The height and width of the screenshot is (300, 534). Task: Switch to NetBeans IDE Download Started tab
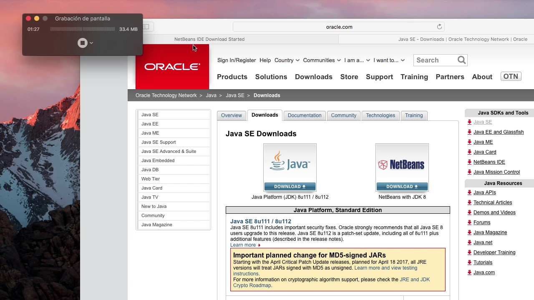click(209, 39)
